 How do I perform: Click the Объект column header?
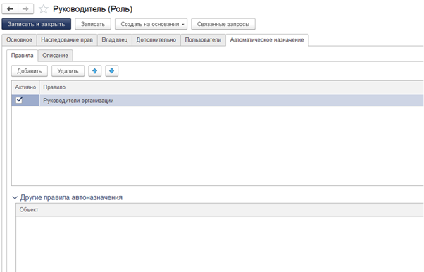pyautogui.click(x=219, y=210)
